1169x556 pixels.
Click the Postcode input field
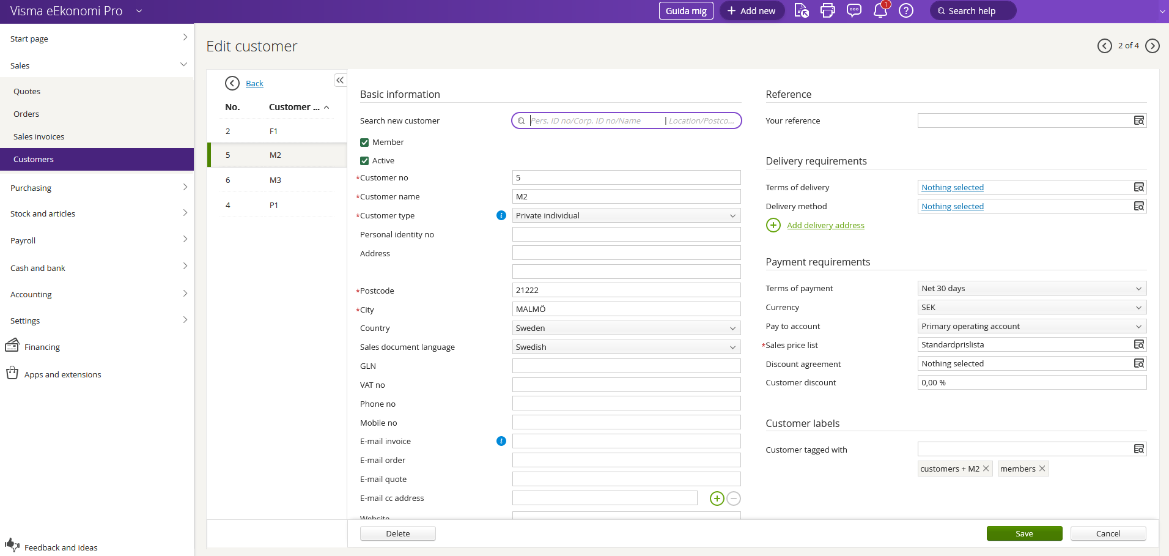[x=626, y=291]
